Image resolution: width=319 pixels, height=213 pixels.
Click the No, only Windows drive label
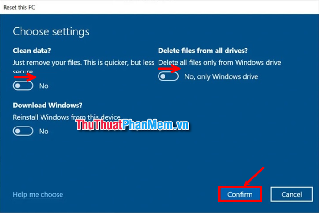point(221,76)
